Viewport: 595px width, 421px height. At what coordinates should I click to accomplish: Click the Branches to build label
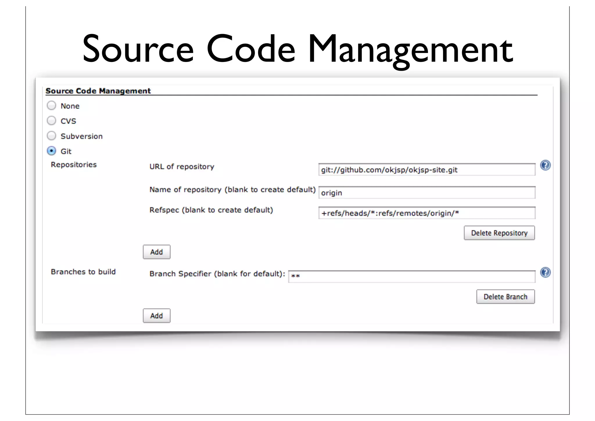83,272
